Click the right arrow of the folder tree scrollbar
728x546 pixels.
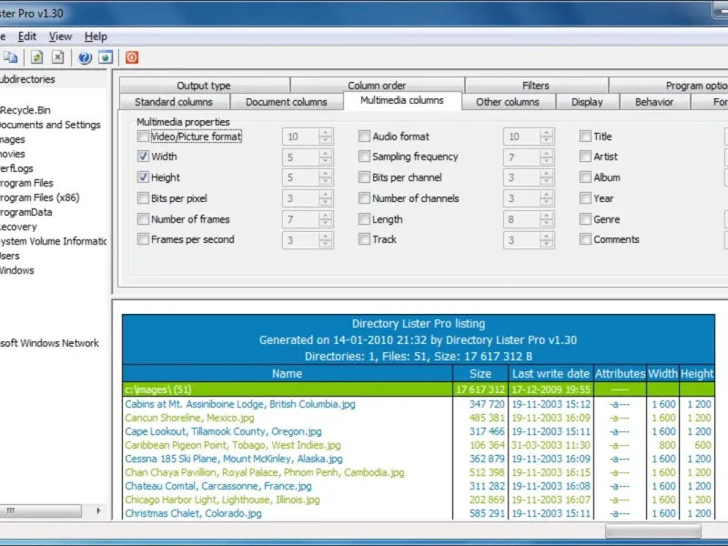98,511
